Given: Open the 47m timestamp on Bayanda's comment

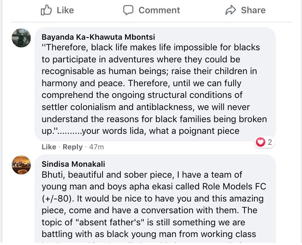Looking at the screenshot, I should 96,147.
